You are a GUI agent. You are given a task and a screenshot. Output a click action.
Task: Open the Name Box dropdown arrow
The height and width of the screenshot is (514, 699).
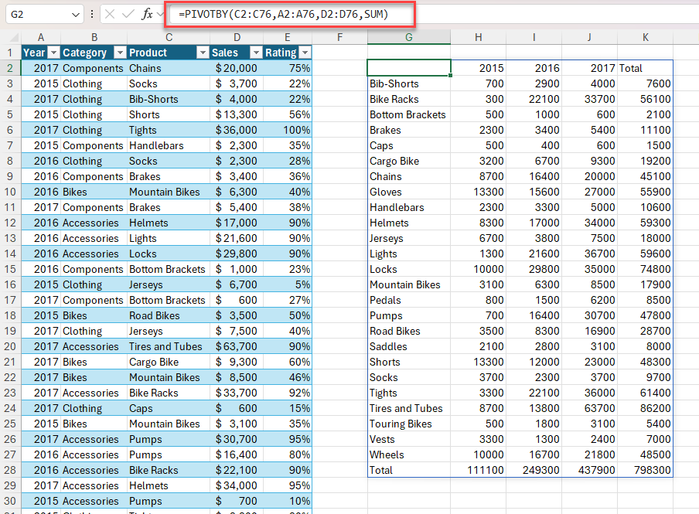[75, 14]
